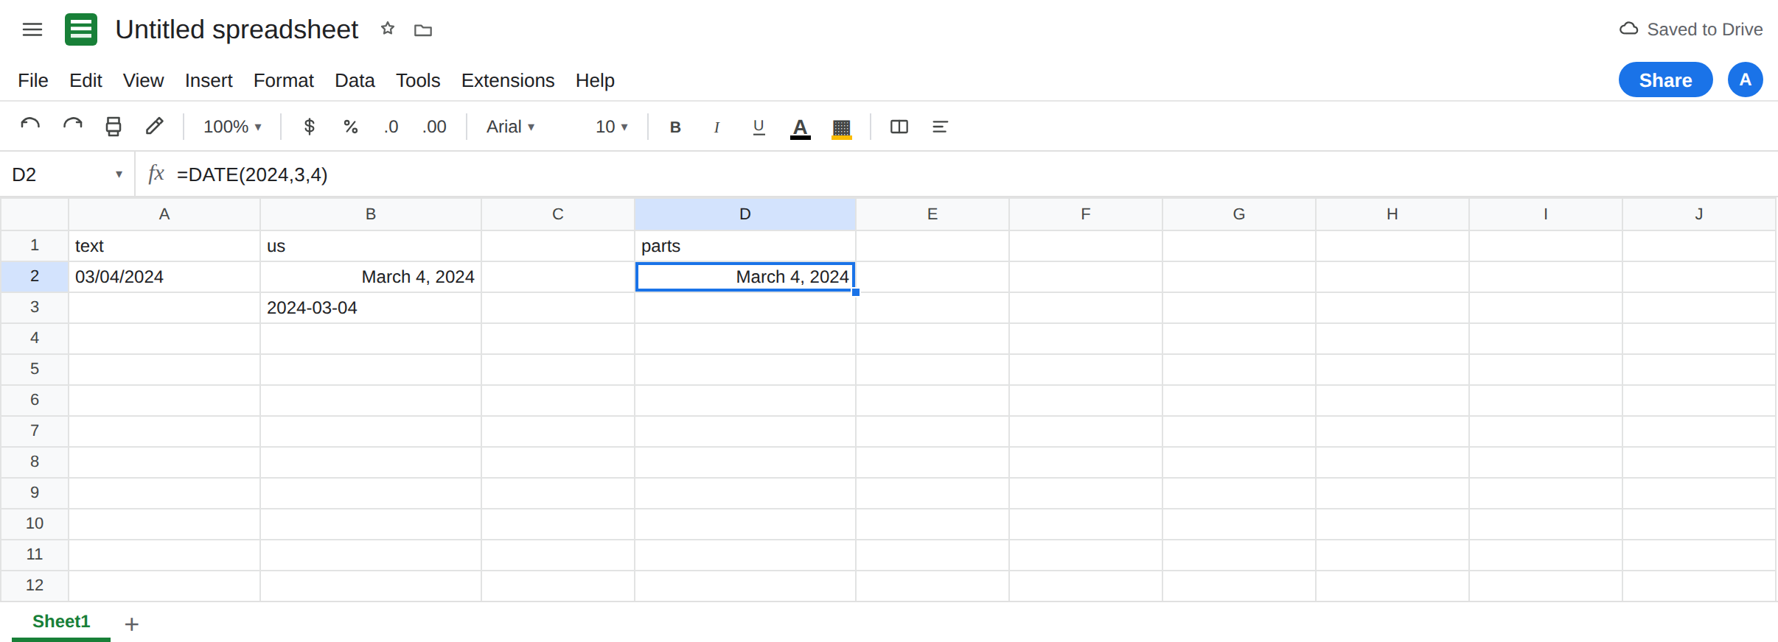Print the spreadsheet using printer icon
The image size is (1778, 642).
coord(114,127)
